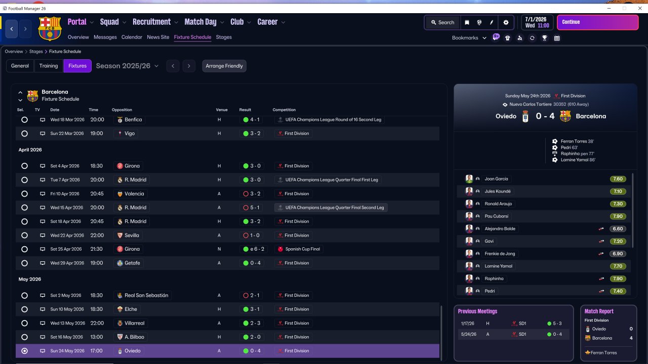Select the Getafe fixture radio button
Viewport: 648px width, 364px height.
coord(24,263)
